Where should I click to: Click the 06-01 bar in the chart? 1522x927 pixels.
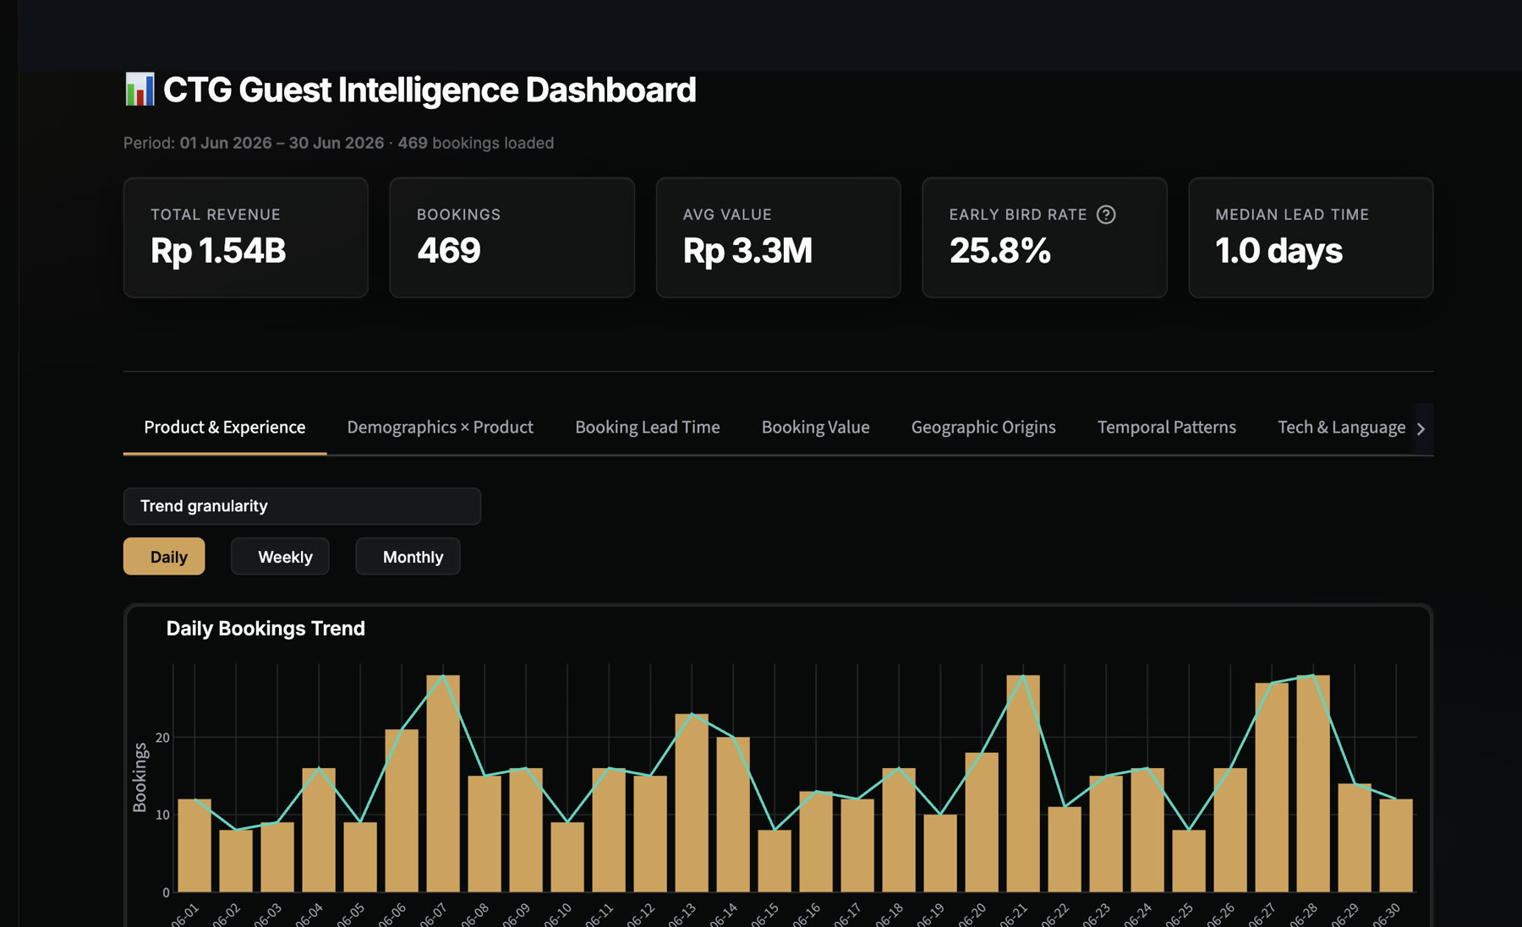194,845
